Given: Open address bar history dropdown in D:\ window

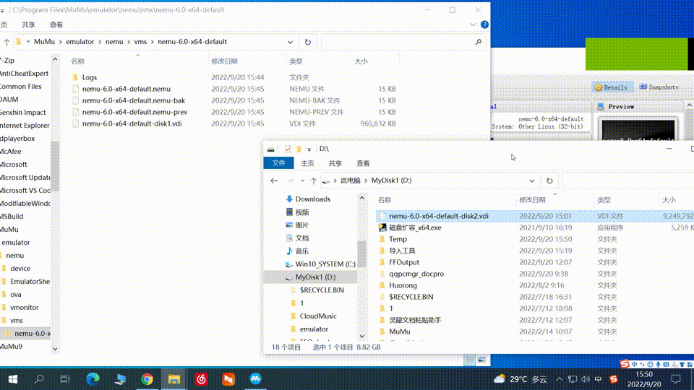Looking at the screenshot, I should 531,181.
